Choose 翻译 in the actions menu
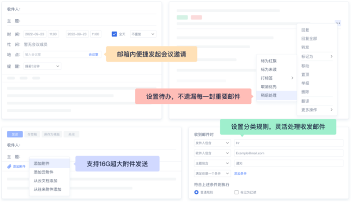The height and width of the screenshot is (202, 352). point(305,101)
